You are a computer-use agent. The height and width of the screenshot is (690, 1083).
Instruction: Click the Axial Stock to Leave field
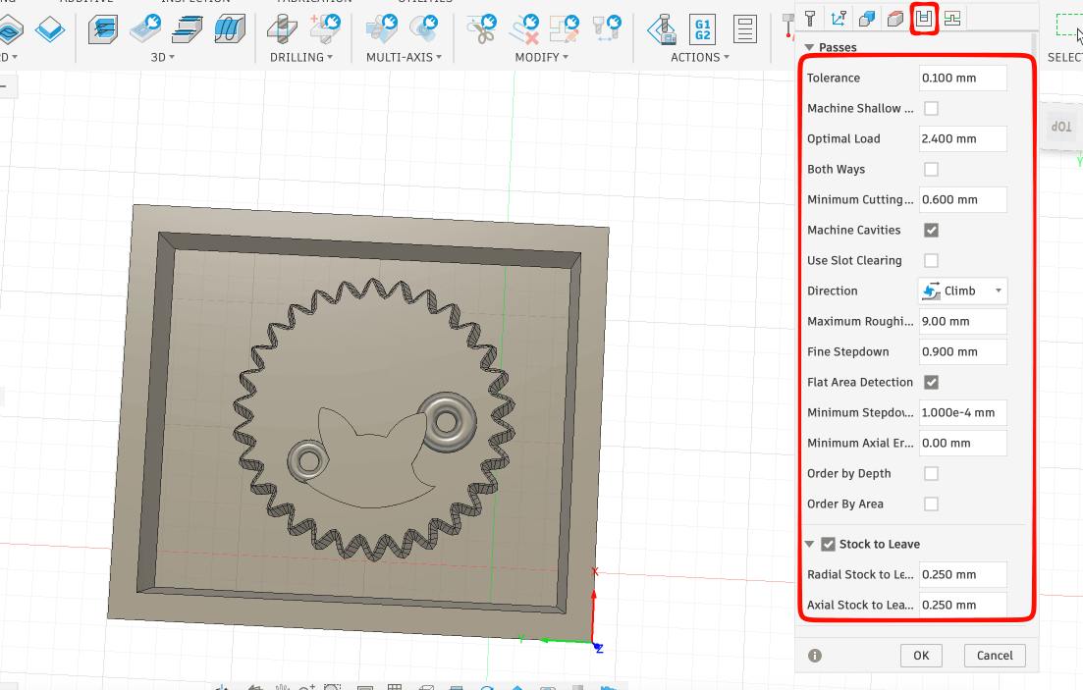(963, 605)
